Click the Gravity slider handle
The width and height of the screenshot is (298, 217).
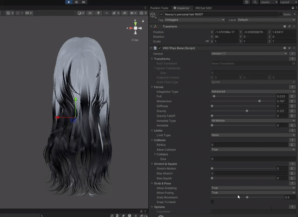coord(247,111)
